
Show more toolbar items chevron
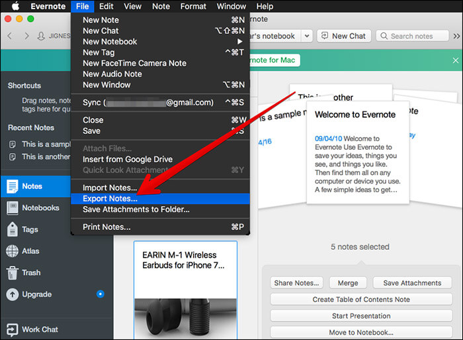[456, 36]
